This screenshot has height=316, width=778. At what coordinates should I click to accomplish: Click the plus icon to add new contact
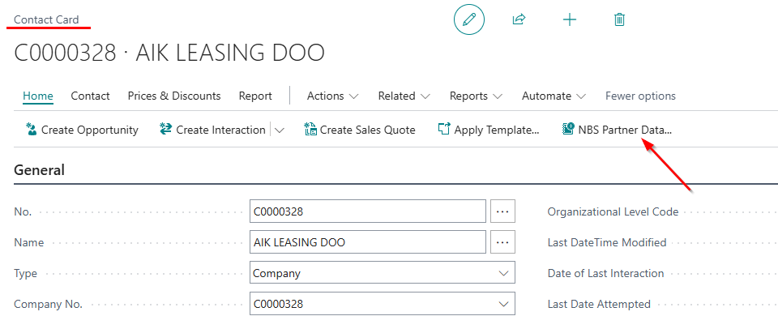(x=570, y=19)
